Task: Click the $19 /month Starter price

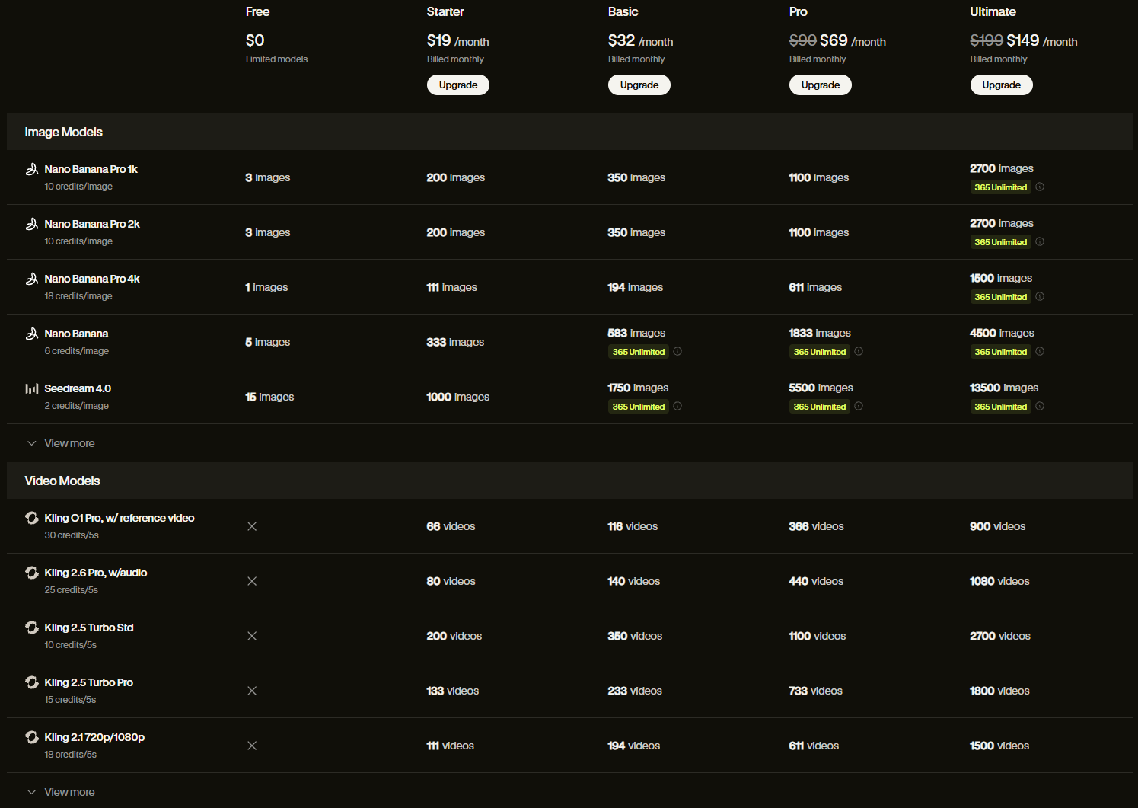Action: click(x=457, y=40)
